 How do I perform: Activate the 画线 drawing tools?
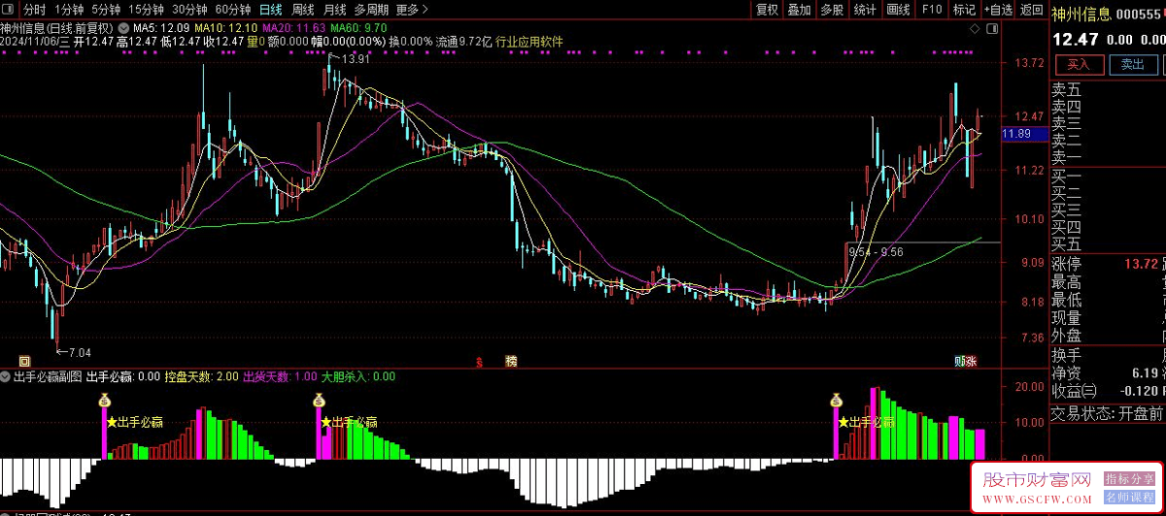(x=899, y=10)
